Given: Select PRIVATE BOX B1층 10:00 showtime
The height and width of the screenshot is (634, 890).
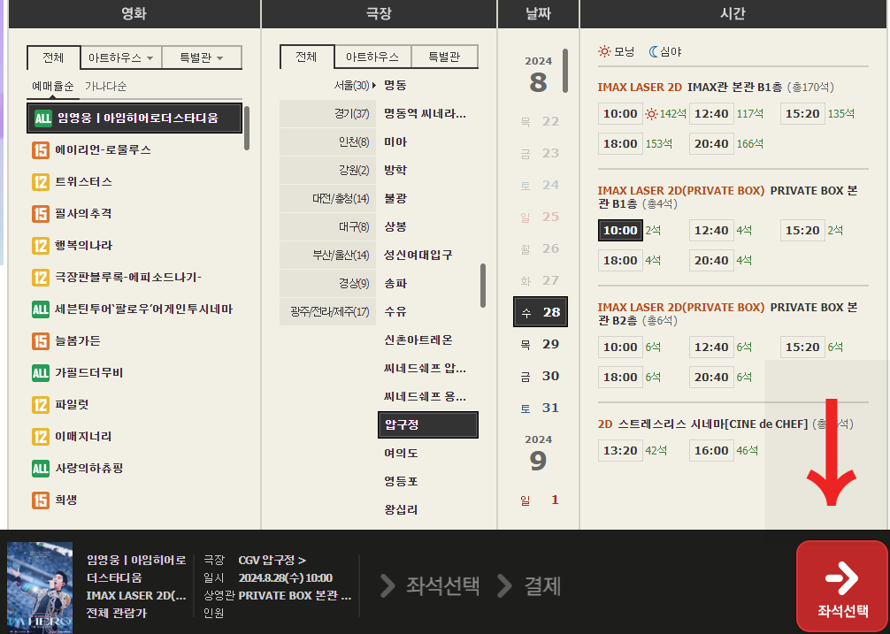Looking at the screenshot, I should [620, 230].
